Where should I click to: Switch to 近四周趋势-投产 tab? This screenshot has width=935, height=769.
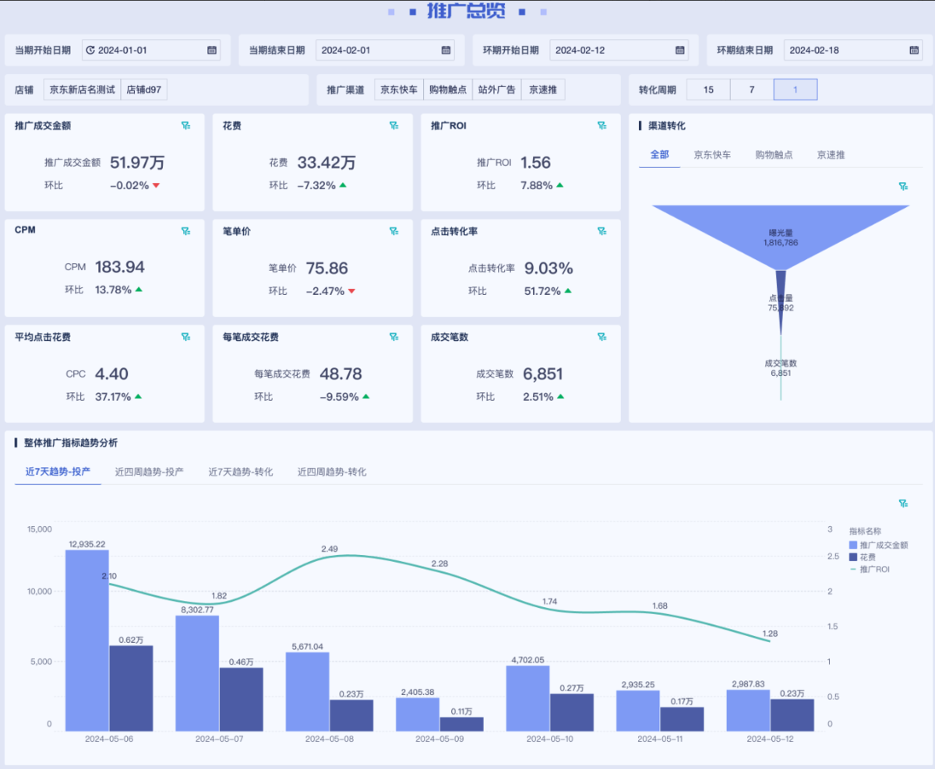149,472
